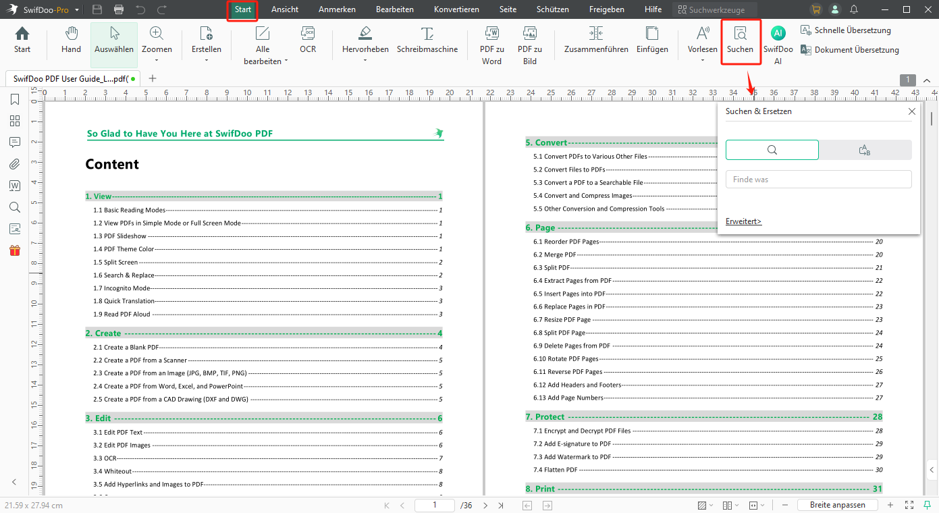Viewport: 939px width, 513px height.
Task: Open the page layout view dropdown
Action: point(730,505)
